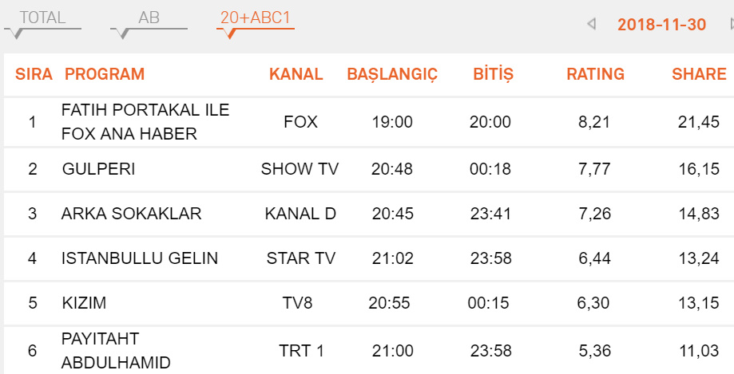The height and width of the screenshot is (374, 734).
Task: Click the 2018-11-30 date label
Action: [x=661, y=25]
